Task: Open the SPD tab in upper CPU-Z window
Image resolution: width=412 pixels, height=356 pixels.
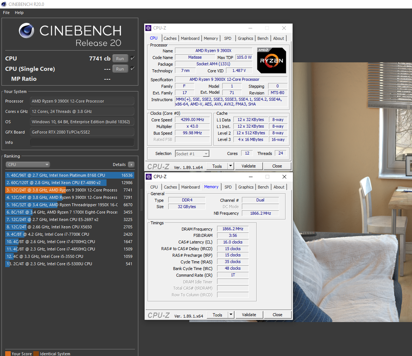Action: [x=227, y=38]
